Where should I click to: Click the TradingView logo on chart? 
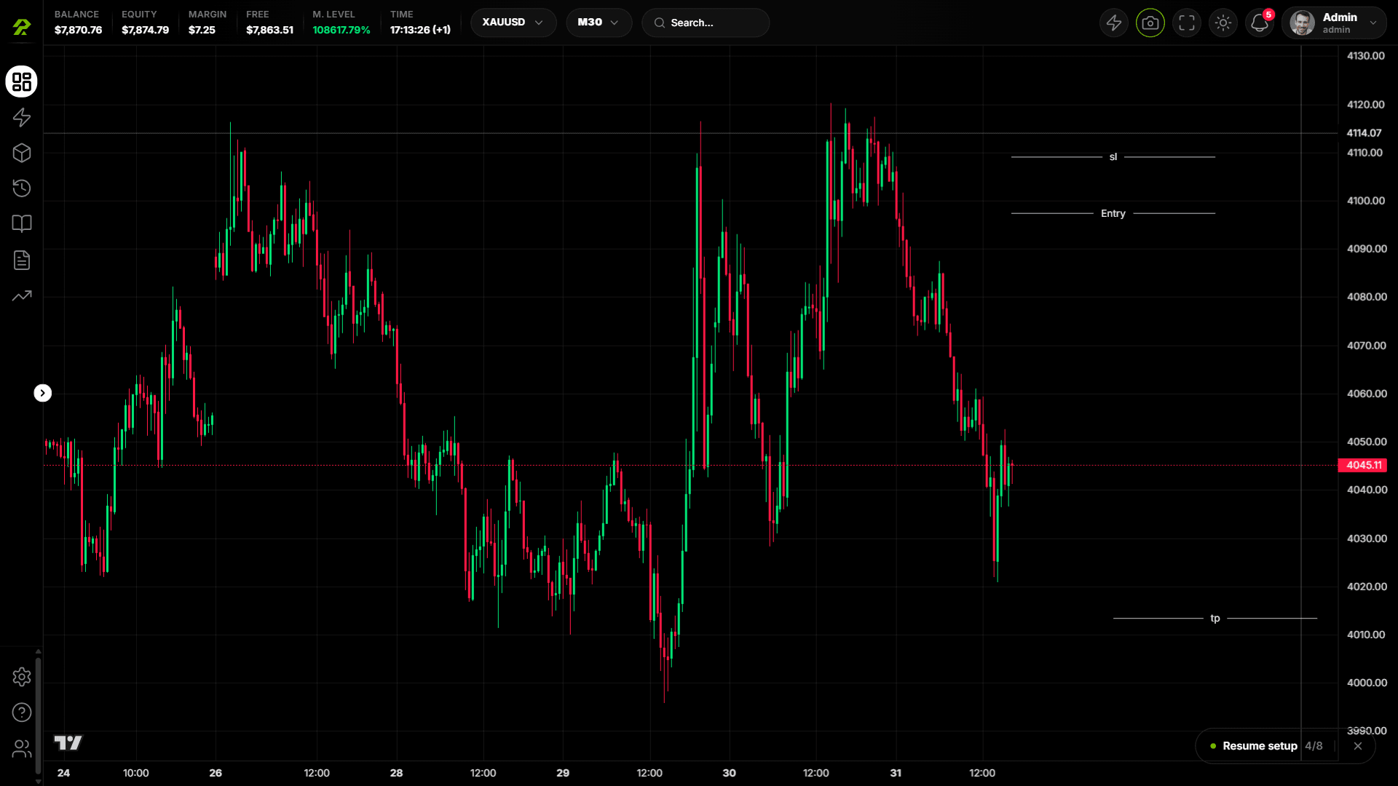click(68, 742)
